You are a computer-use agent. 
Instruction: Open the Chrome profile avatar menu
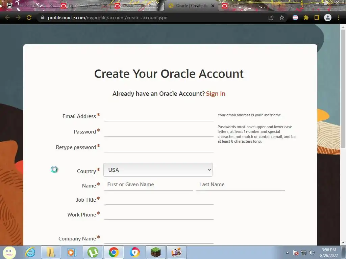point(328,18)
